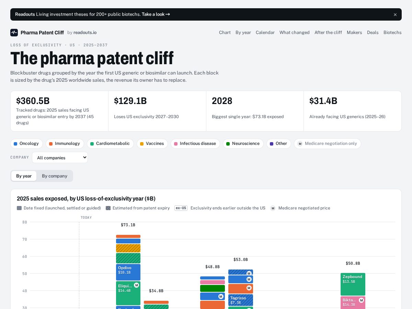Screen dimensions: 412x309
Task: Click the 2028 biggest single year stat
Action: point(255,111)
